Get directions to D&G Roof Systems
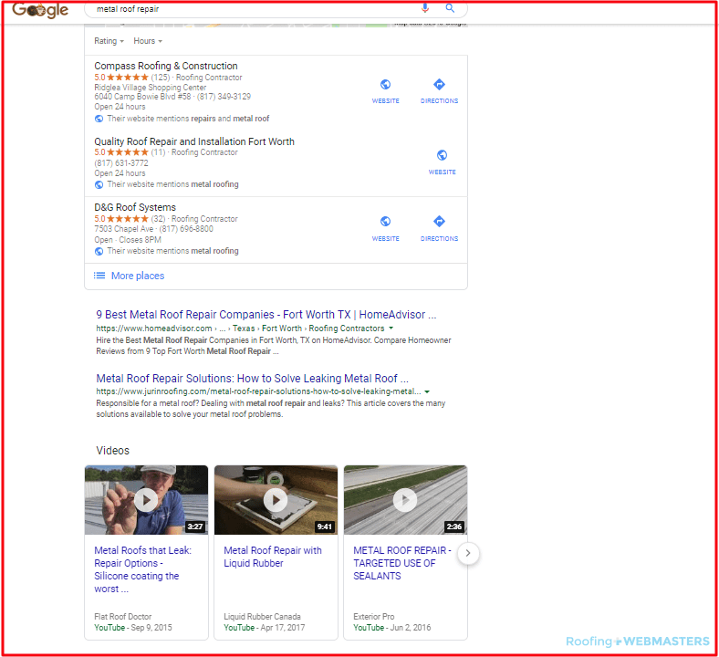 click(439, 222)
